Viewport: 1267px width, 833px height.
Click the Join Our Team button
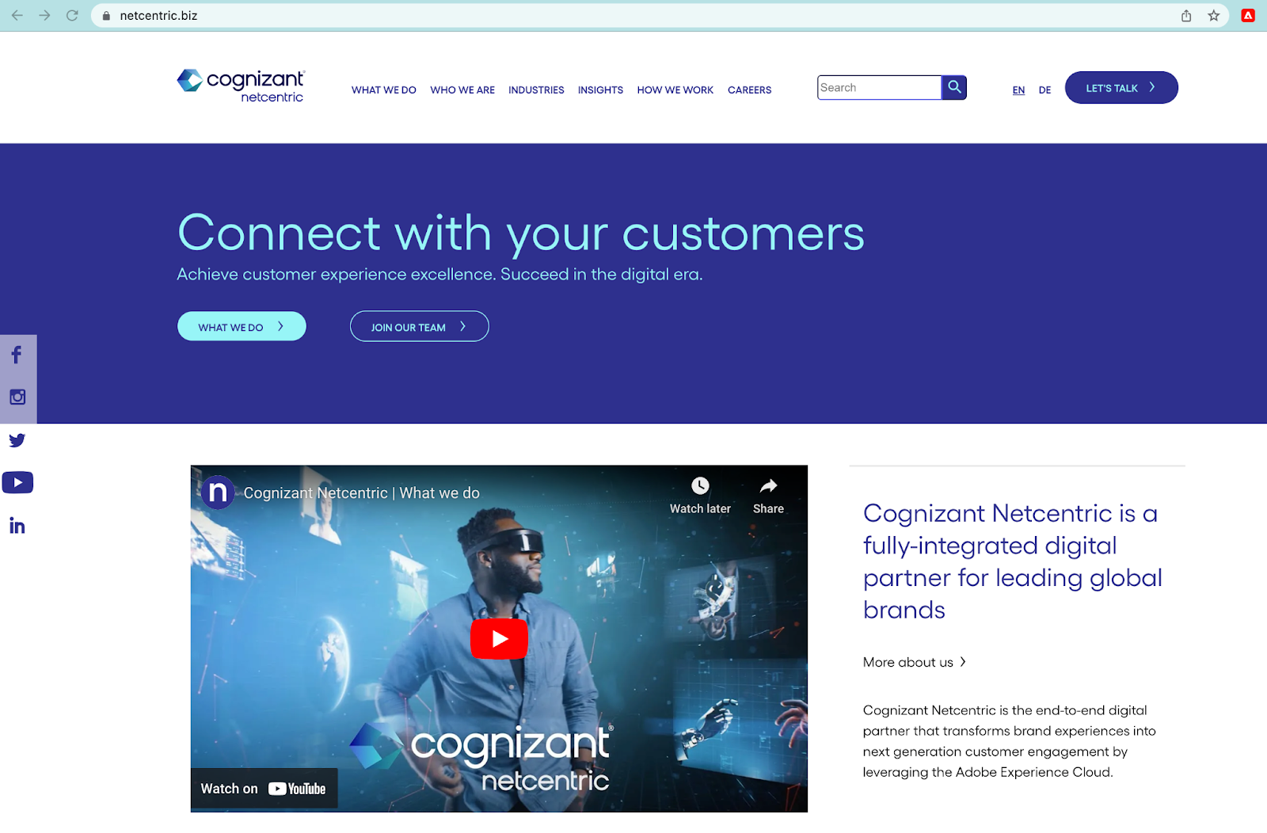pos(420,326)
